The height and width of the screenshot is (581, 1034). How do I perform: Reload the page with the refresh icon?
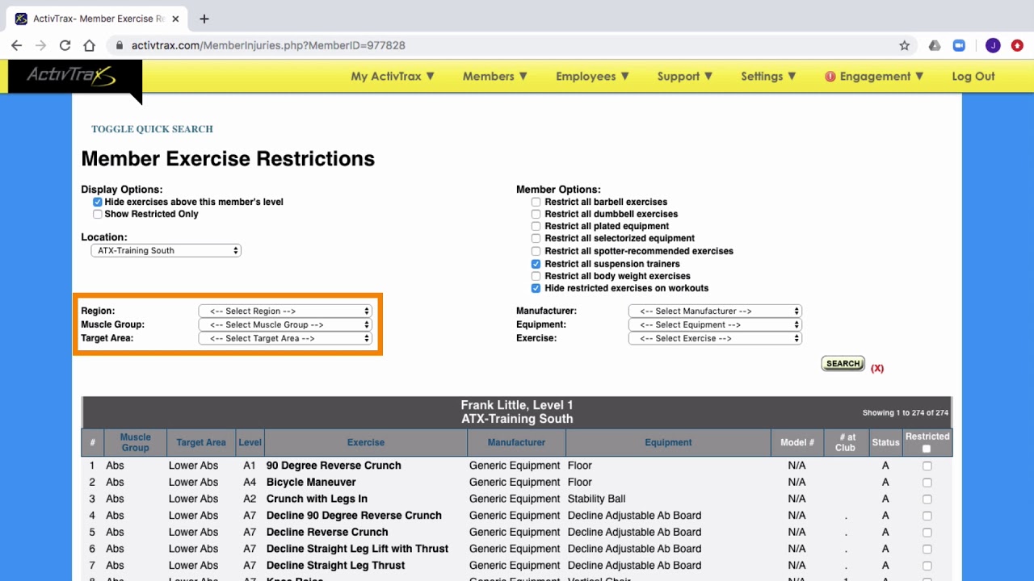point(65,46)
